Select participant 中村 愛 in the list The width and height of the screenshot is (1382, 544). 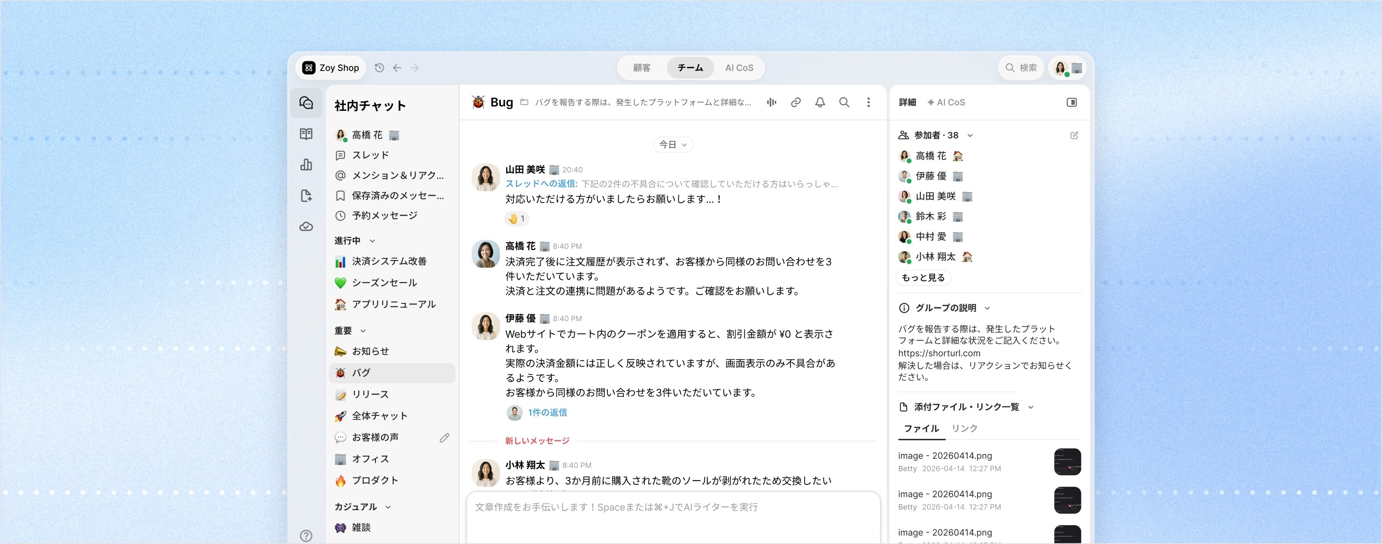coord(931,236)
